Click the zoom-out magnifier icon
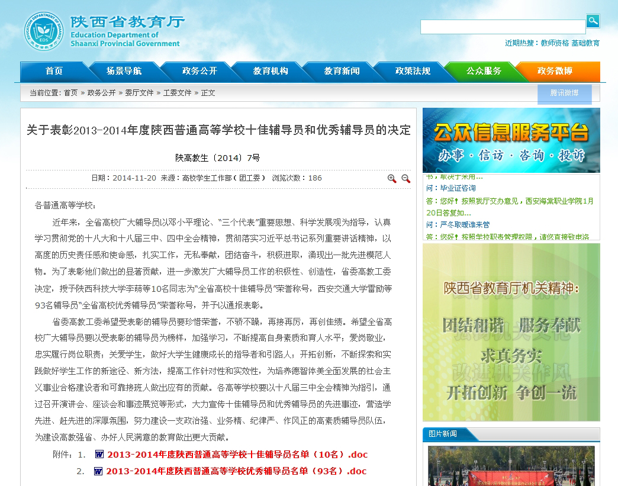Image resolution: width=618 pixels, height=486 pixels. pyautogui.click(x=405, y=178)
